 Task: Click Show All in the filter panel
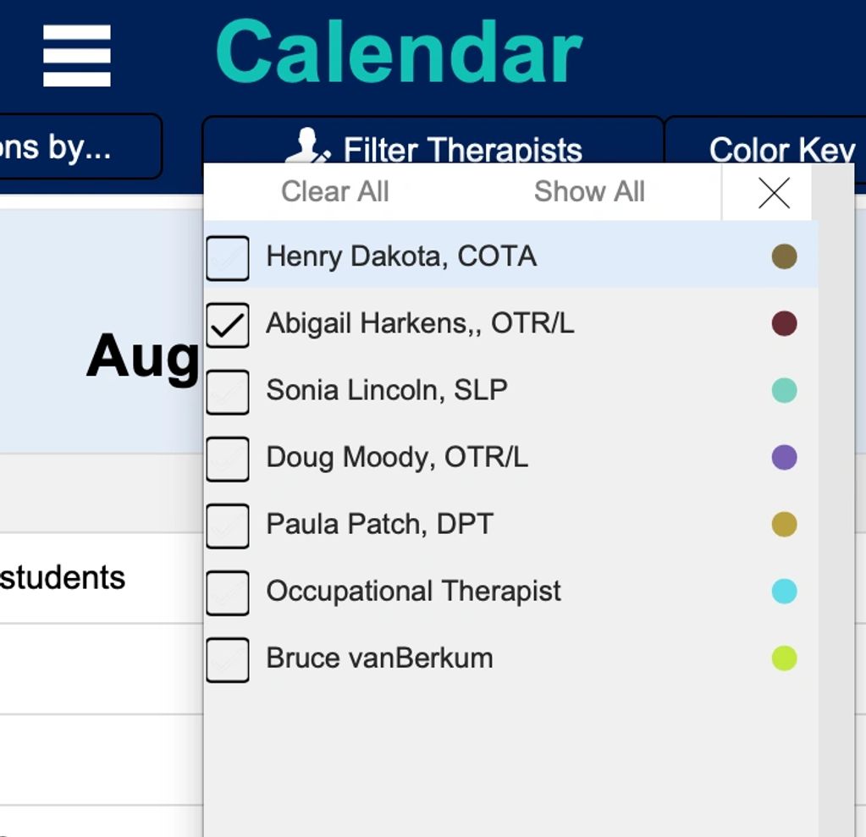(589, 191)
